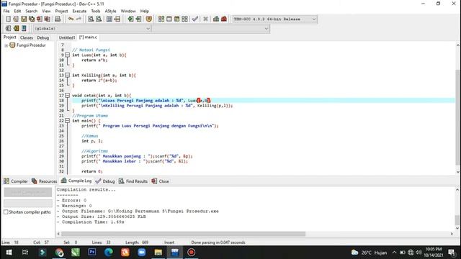Open the Tools menu
Image resolution: width=461 pixels, height=259 pixels.
pyautogui.click(x=96, y=12)
